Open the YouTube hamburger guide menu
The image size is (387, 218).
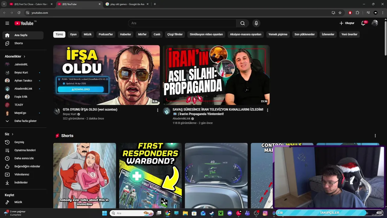[x=7, y=23]
